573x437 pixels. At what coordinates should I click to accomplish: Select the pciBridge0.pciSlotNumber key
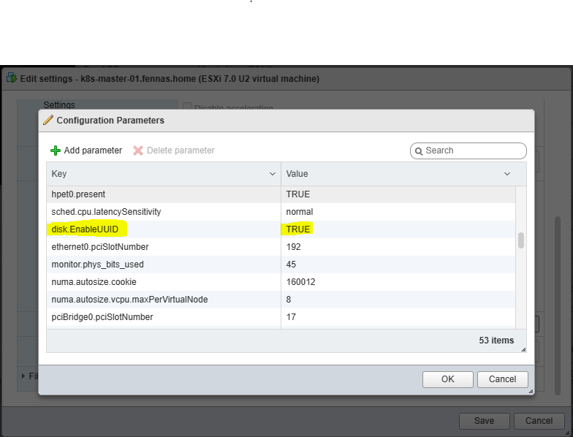point(102,317)
